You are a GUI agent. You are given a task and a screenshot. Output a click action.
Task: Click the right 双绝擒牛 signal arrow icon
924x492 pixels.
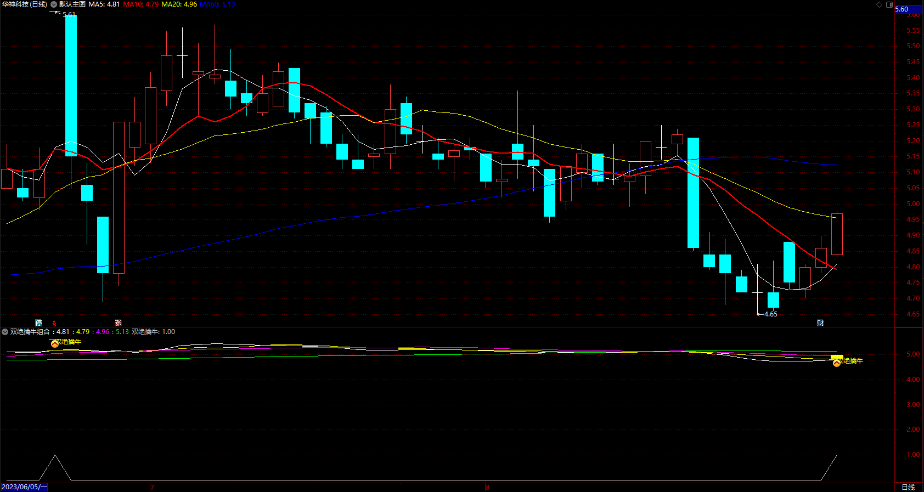(837, 363)
